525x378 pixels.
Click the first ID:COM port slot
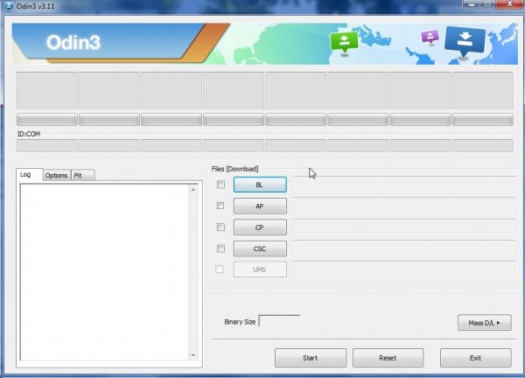pos(47,145)
